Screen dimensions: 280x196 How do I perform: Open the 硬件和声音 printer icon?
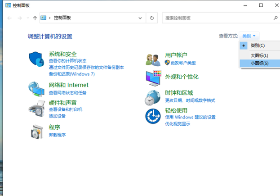[x=37, y=108]
